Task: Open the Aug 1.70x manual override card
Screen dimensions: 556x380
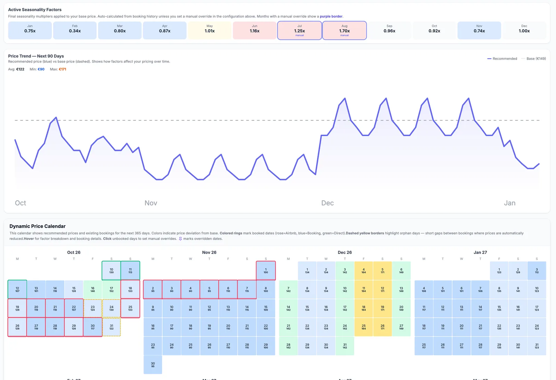Action: point(344,30)
